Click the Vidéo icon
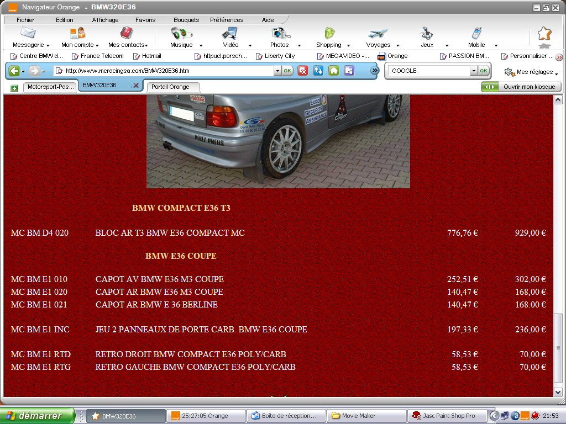The width and height of the screenshot is (566, 424). coord(230,33)
